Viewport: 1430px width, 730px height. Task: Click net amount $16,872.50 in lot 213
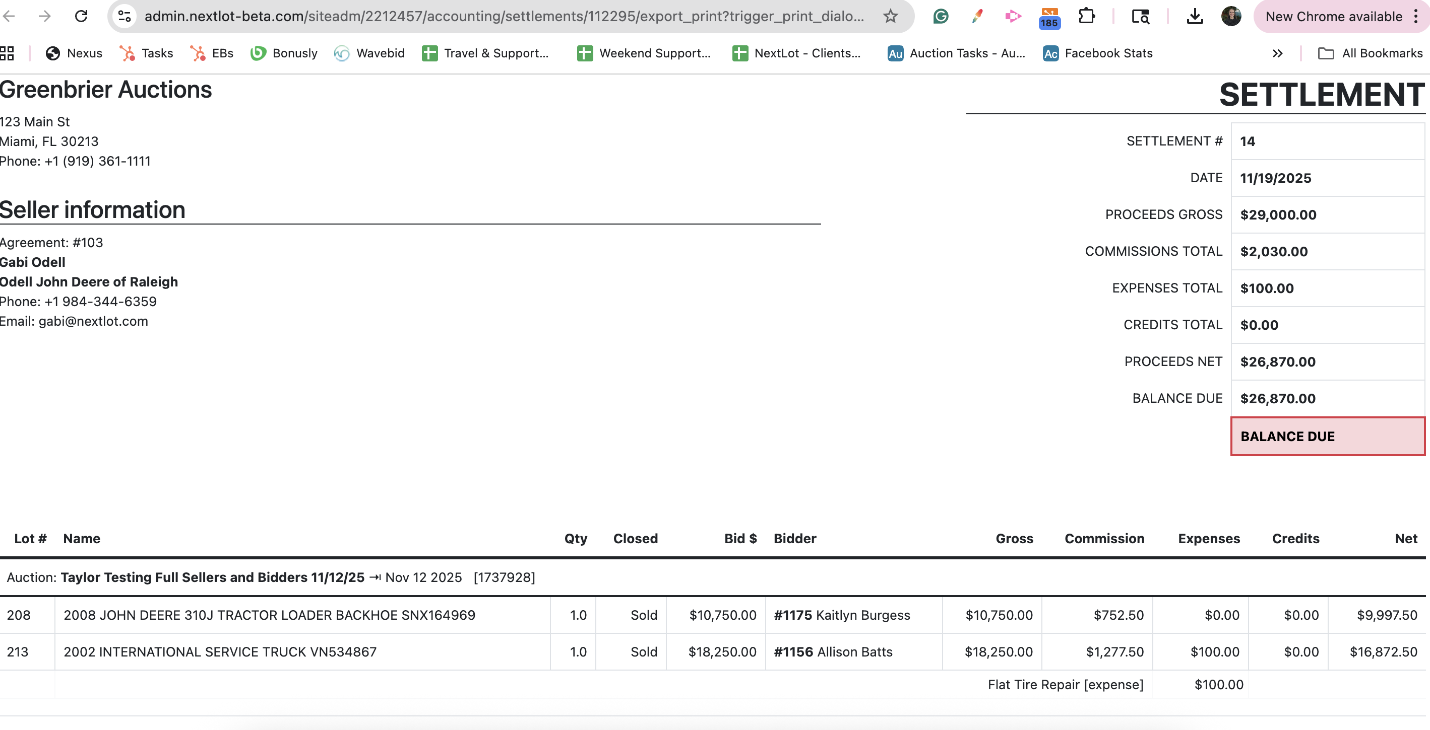[1383, 652]
